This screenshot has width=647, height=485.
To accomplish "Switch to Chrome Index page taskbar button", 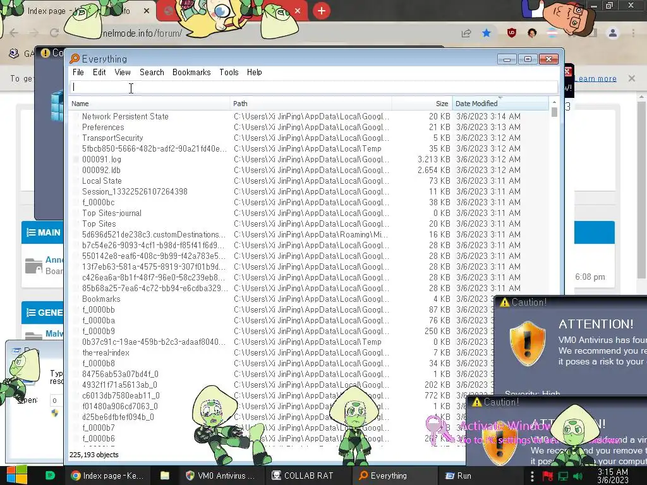I will click(107, 476).
